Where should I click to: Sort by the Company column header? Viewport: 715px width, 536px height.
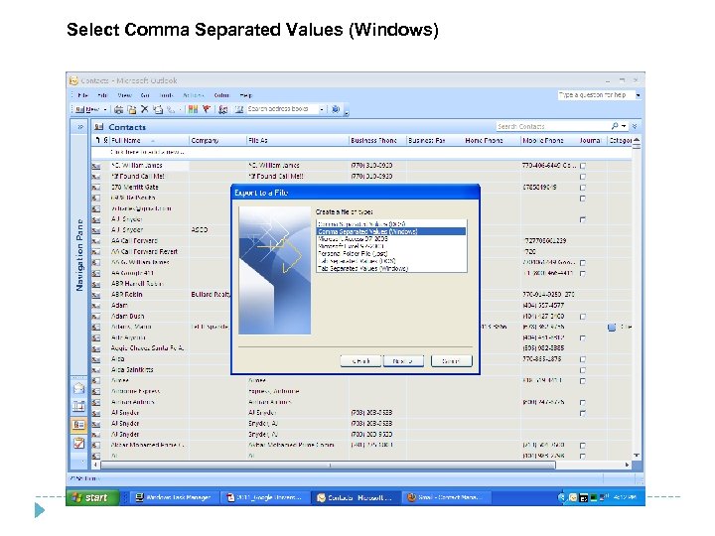(217, 140)
